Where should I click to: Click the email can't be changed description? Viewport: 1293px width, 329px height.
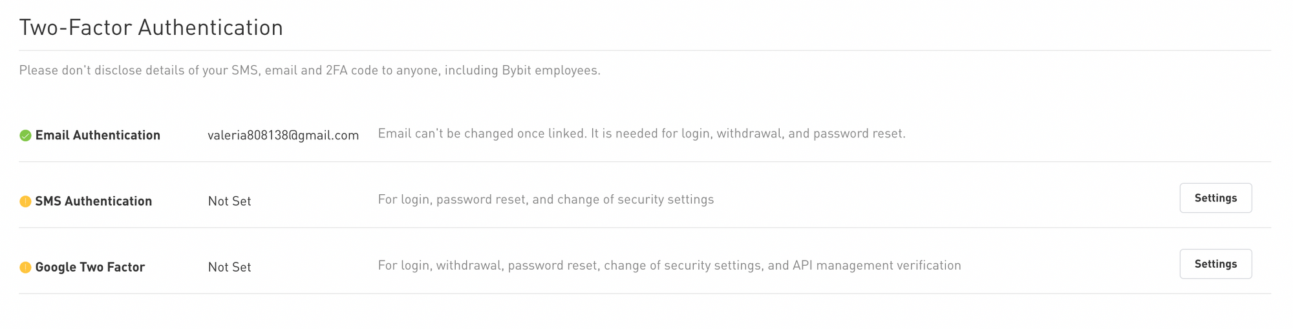tap(641, 134)
